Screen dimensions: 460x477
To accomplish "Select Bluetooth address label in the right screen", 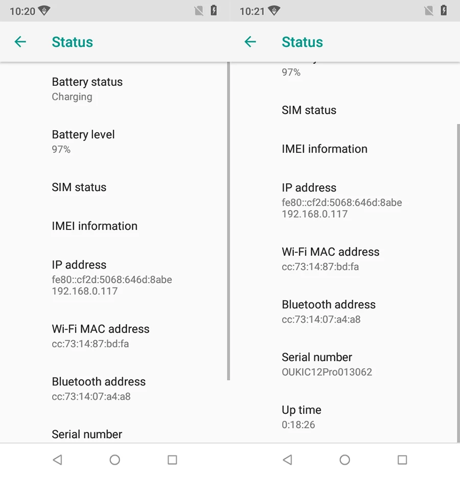I will pyautogui.click(x=329, y=304).
